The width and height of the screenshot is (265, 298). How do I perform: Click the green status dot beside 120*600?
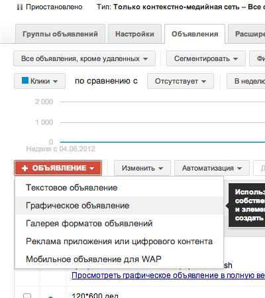[50, 297]
